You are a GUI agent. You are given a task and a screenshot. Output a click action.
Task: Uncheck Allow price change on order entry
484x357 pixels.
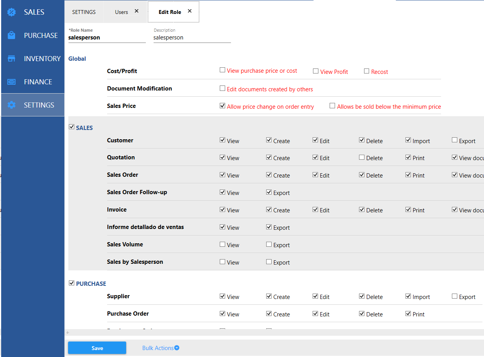(x=222, y=106)
